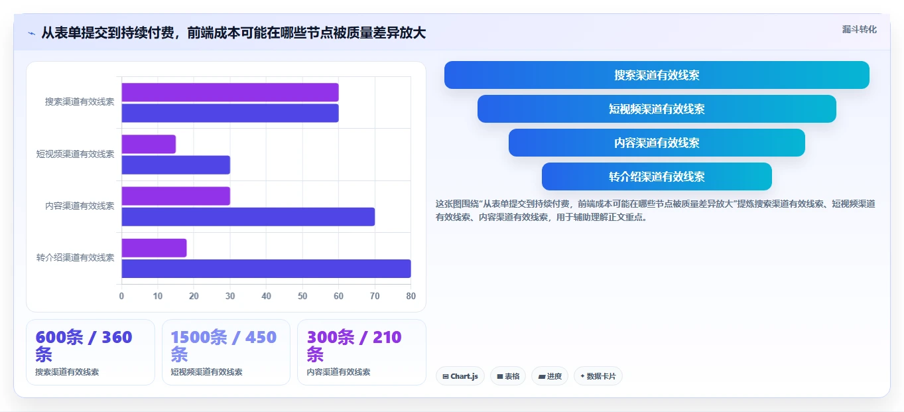Open the 1500条 / 450条 stat card
Screen dimensions: 904x412
pyautogui.click(x=226, y=352)
